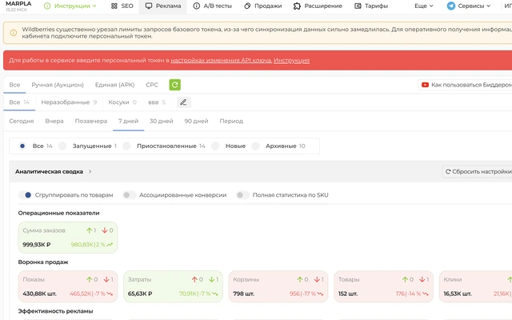Select the custom Период tab
This screenshot has width=512, height=320.
[x=231, y=121]
